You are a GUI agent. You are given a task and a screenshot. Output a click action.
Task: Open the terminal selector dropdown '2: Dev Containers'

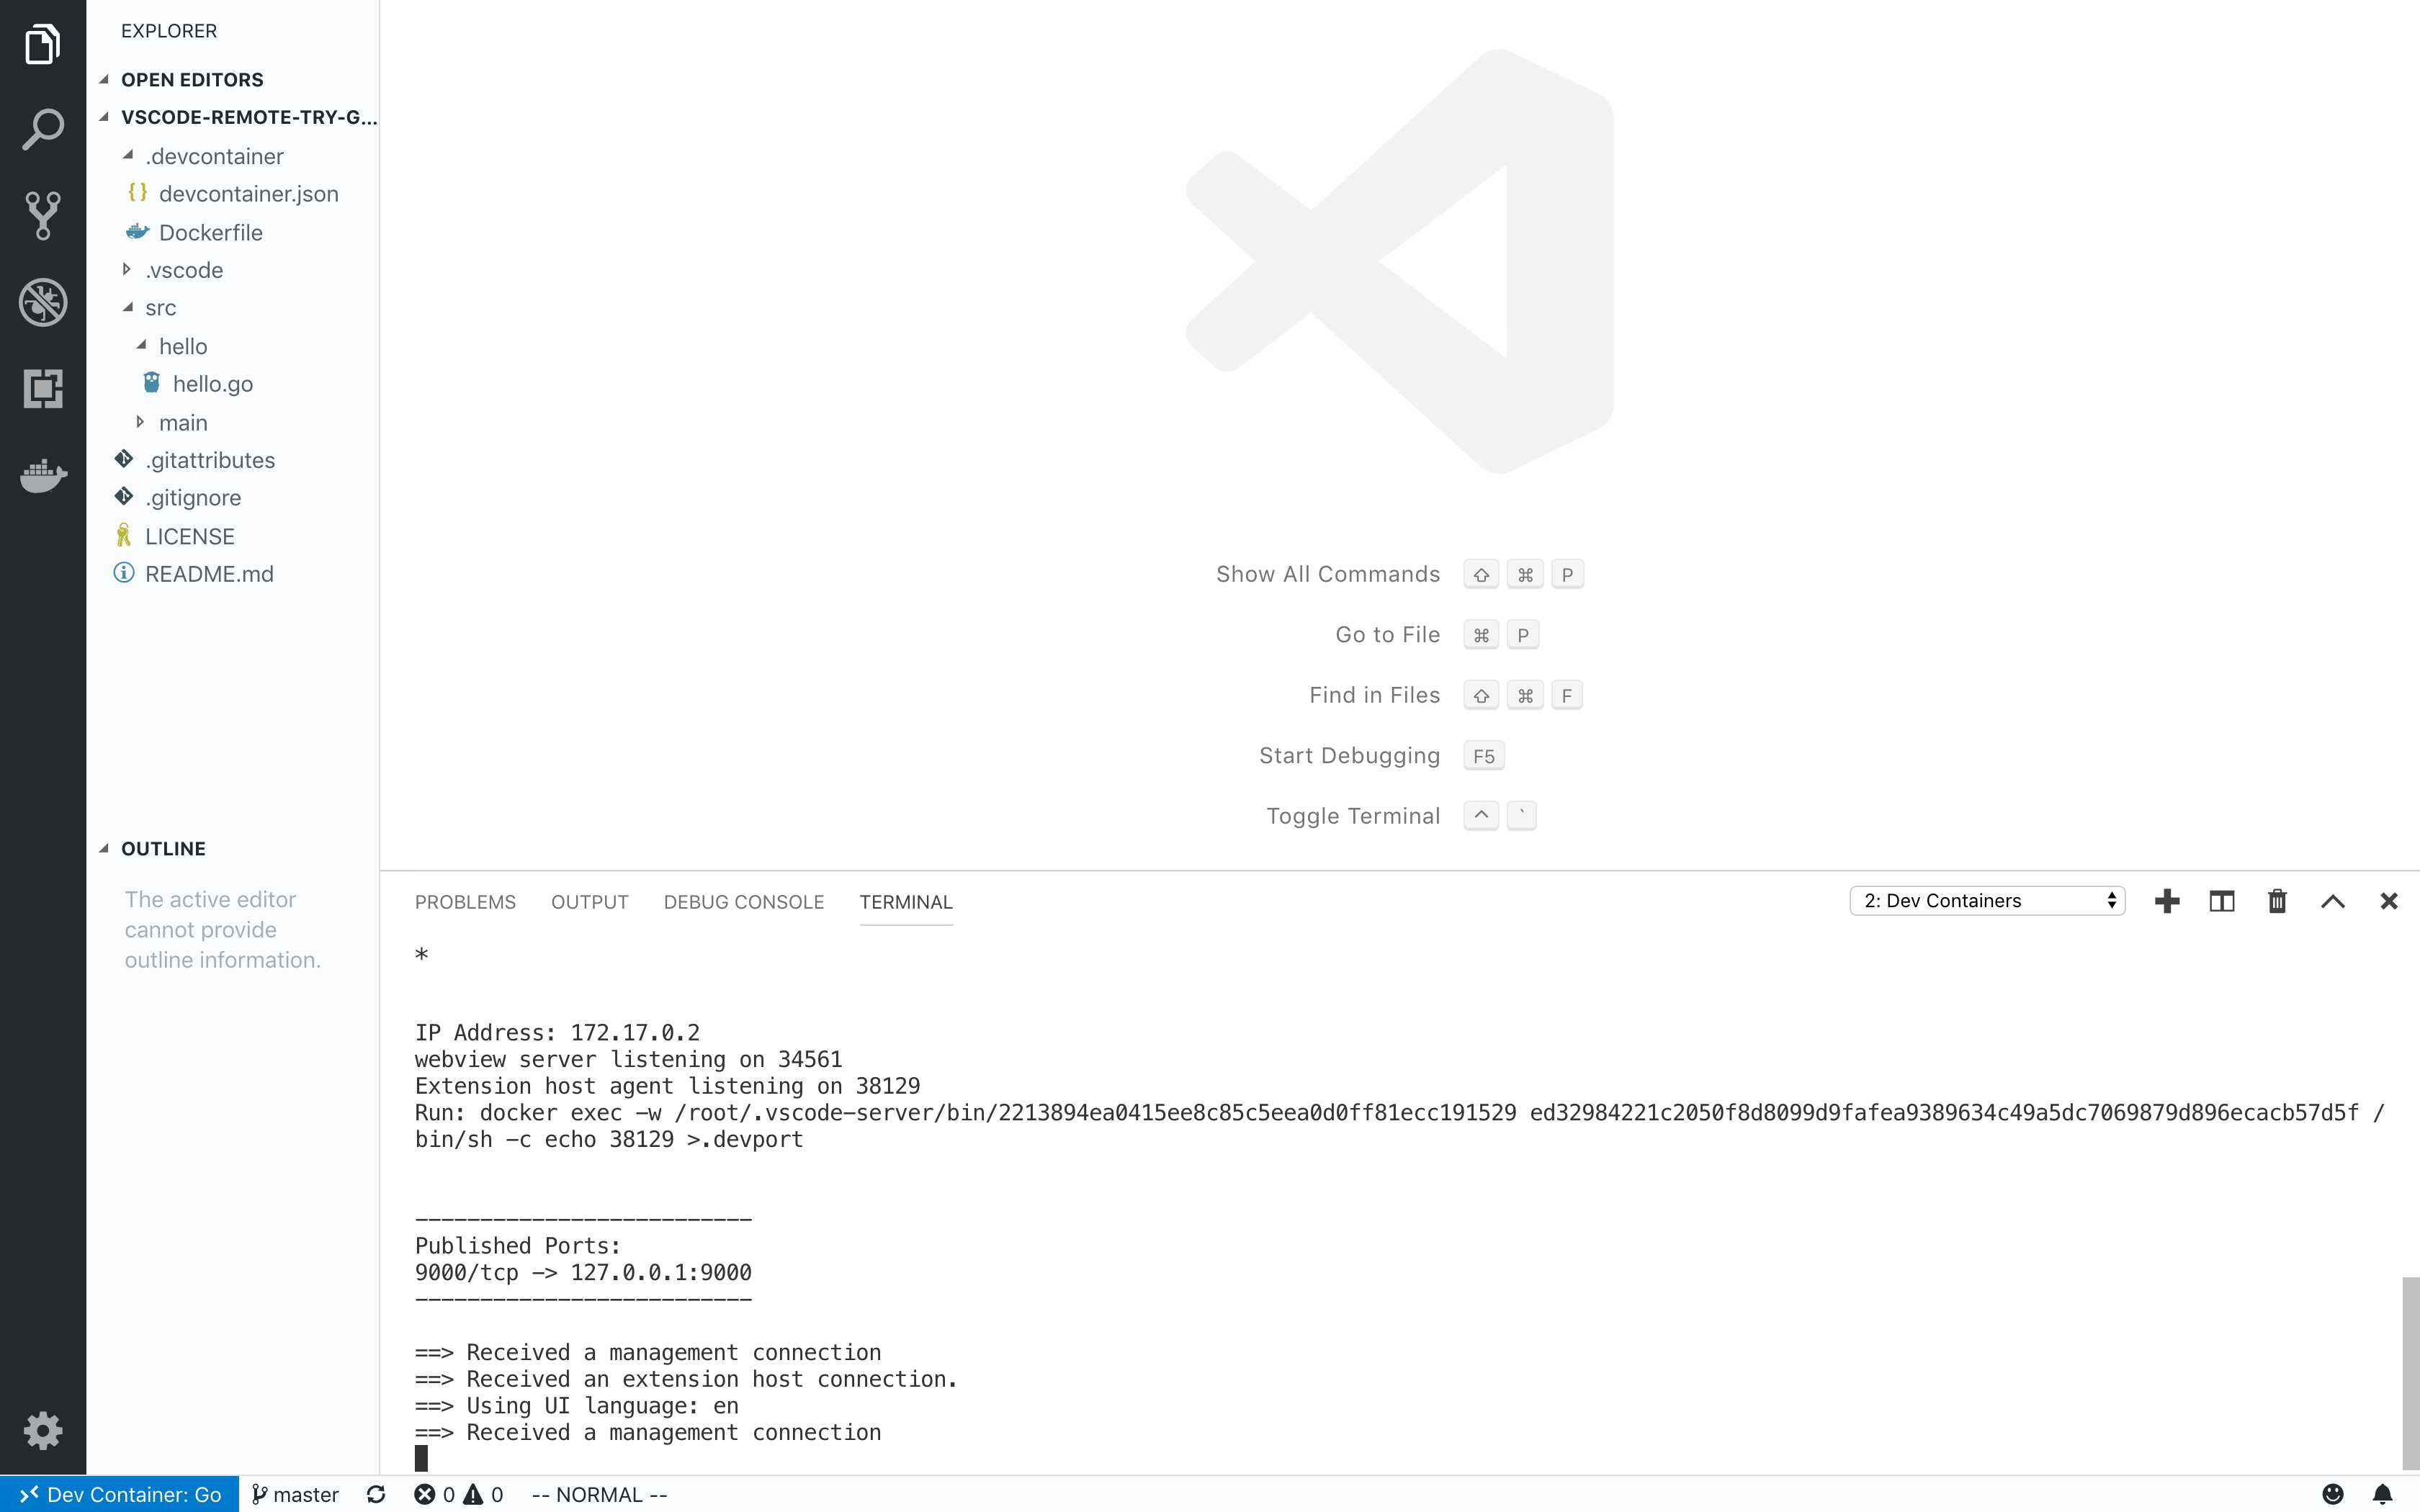click(1986, 901)
